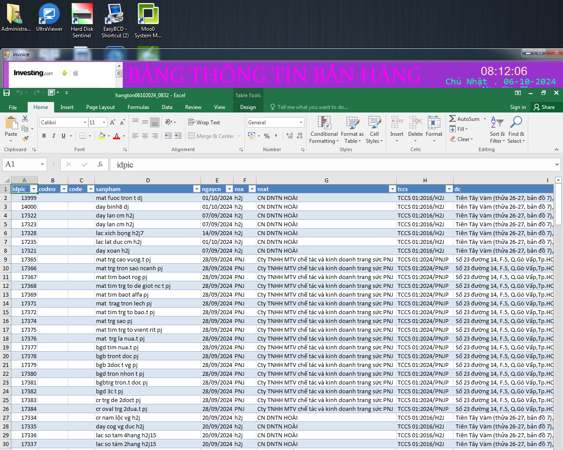563x450 pixels.
Task: Toggle Bold formatting
Action: tap(44, 136)
